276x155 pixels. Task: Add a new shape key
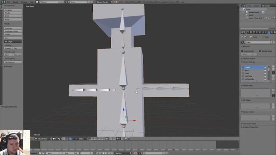(273, 90)
